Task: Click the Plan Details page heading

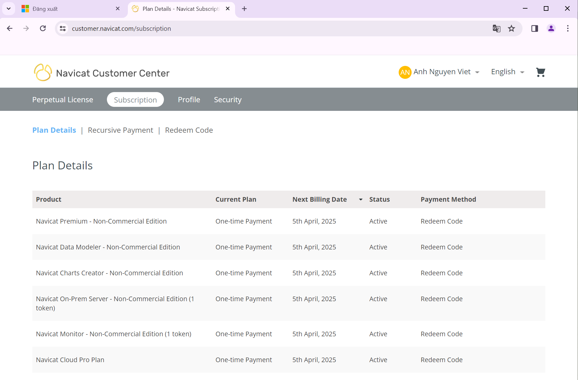Action: (x=63, y=166)
